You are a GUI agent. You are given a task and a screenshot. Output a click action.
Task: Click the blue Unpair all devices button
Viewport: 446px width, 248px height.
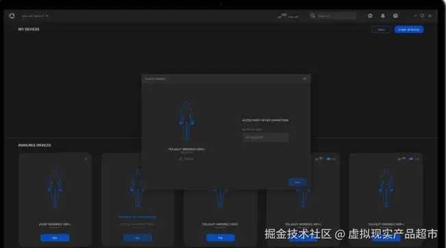click(x=409, y=29)
